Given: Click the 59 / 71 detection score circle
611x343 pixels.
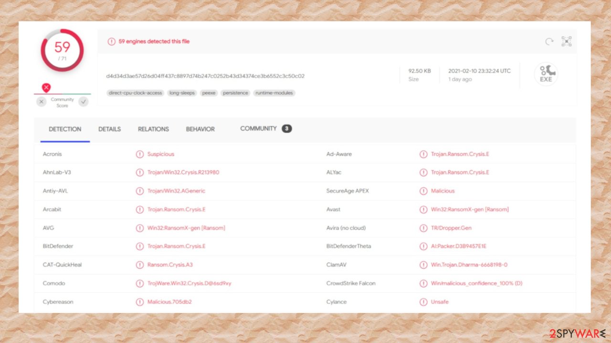Looking at the screenshot, I should pos(62,50).
